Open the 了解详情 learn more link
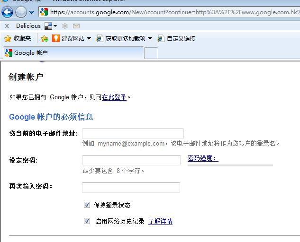Image resolution: width=300 pixels, height=242 pixels. point(160,221)
